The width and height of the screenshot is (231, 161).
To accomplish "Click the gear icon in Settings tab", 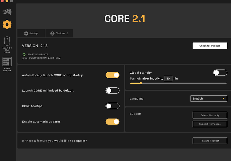I will pyautogui.click(x=26, y=33).
